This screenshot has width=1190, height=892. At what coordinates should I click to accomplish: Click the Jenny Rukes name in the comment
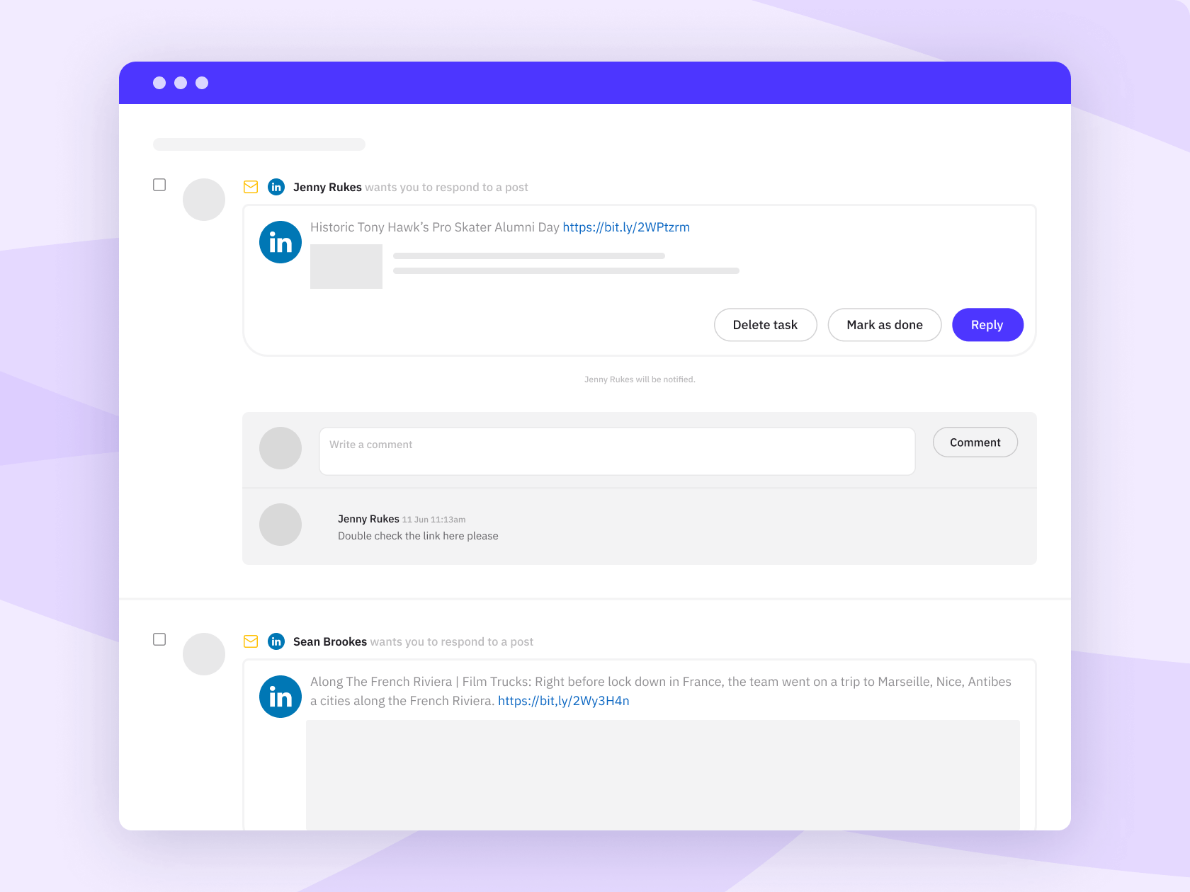coord(368,519)
